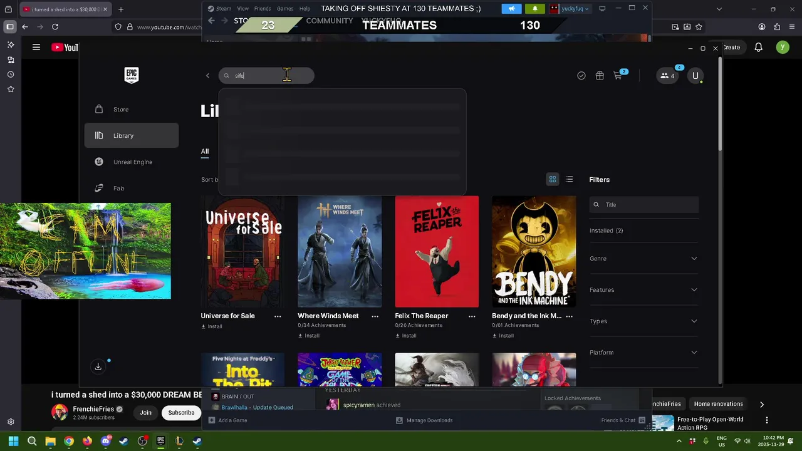Screen dimensions: 802x451
Task: Install Felix The Reaper
Action: point(406,336)
